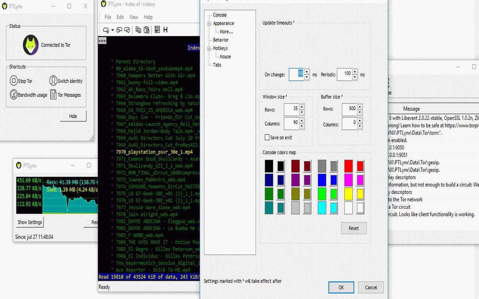Increase the On change timeout with up arrow
The image size is (479, 299).
coord(306,72)
